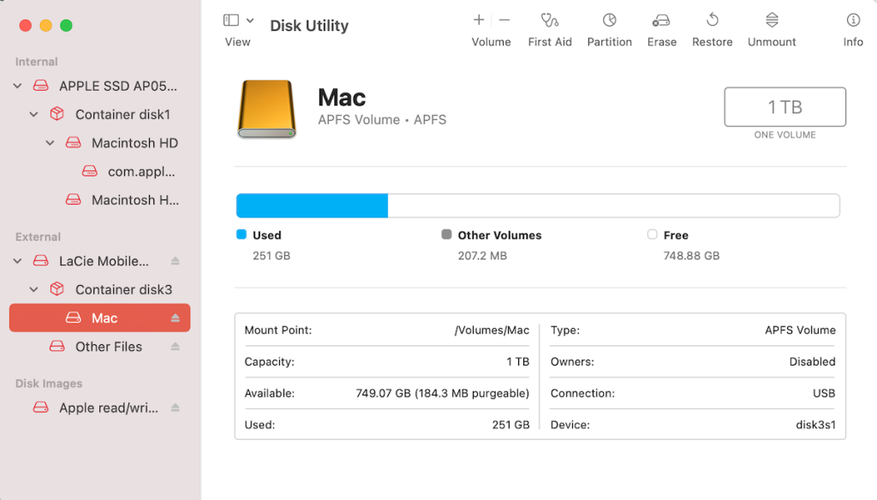877x500 pixels.
Task: Collapse the Container disk3 tree
Action: [33, 289]
